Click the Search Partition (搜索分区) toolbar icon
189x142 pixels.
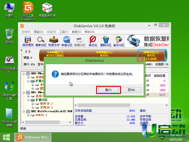pyautogui.click(x=41, y=41)
